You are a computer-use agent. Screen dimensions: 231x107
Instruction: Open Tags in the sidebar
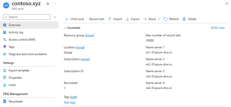coord(12,47)
